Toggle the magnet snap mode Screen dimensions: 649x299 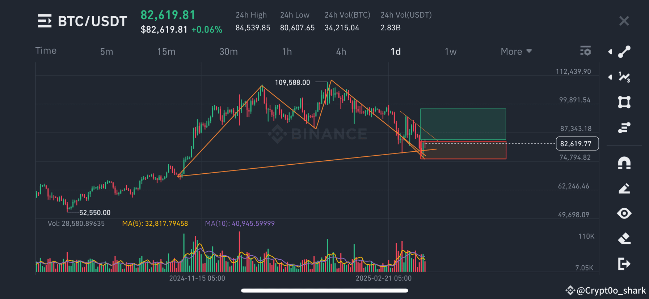[x=624, y=163]
